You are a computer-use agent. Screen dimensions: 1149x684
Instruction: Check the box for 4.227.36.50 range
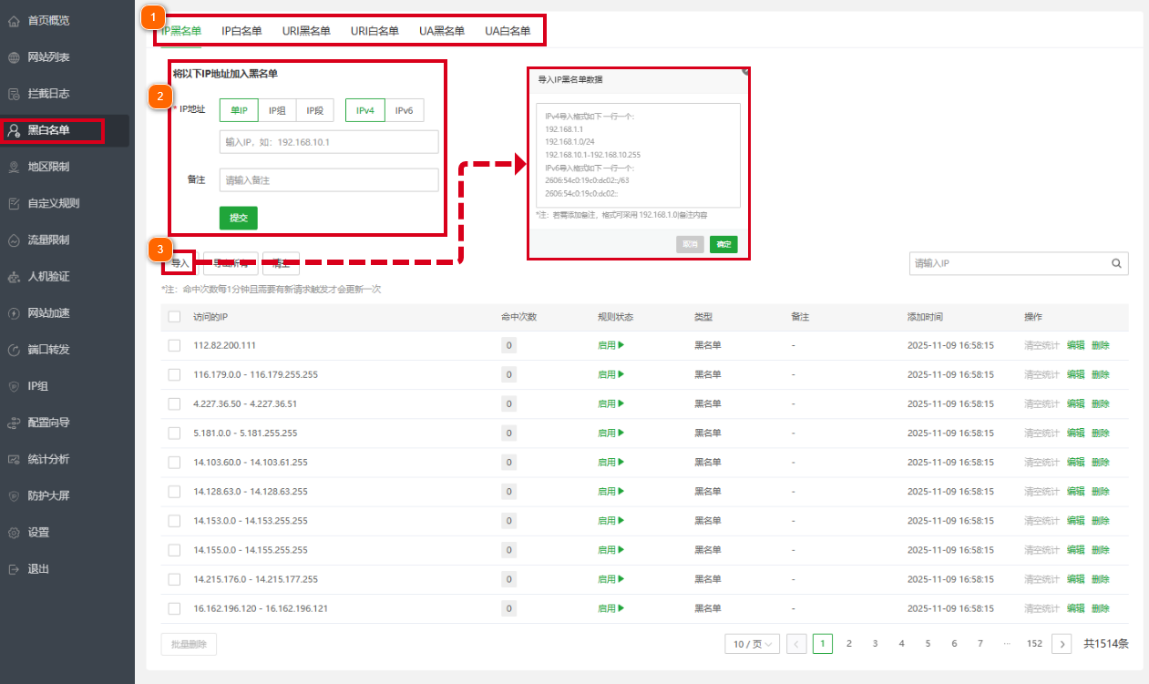click(175, 404)
